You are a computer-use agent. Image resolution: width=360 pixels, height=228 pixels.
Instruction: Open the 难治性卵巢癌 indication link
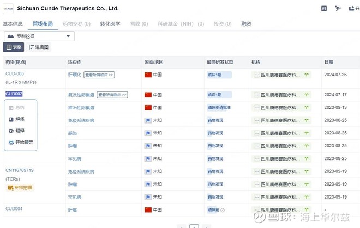(x=81, y=108)
